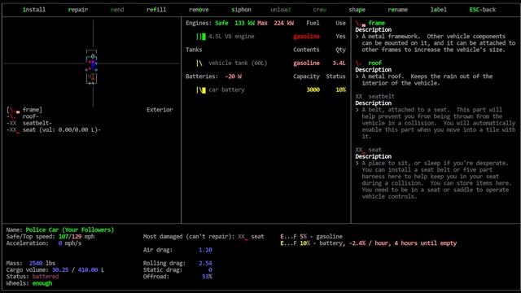The image size is (521, 293).
Task: Choose the rename command
Action: click(398, 10)
